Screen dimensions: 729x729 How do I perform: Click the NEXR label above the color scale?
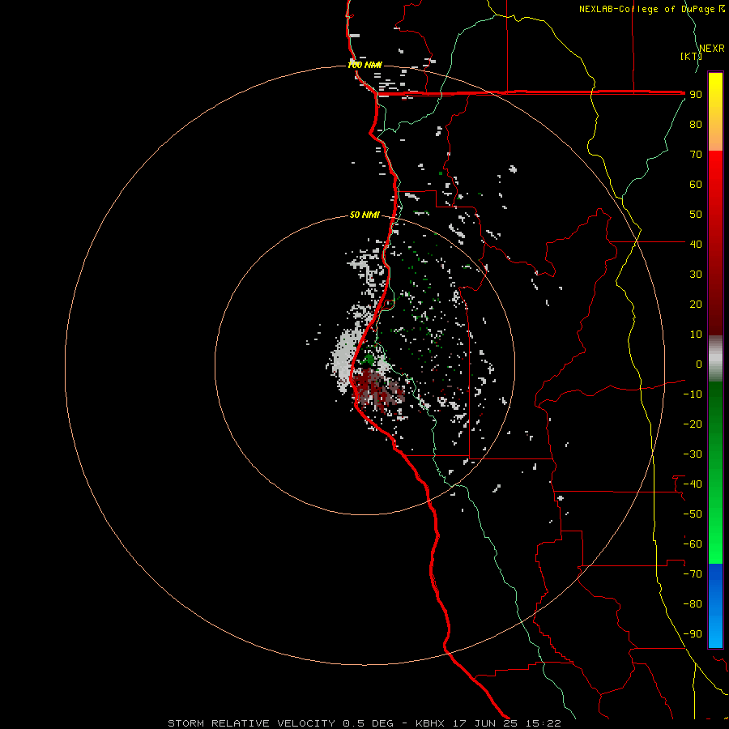712,49
